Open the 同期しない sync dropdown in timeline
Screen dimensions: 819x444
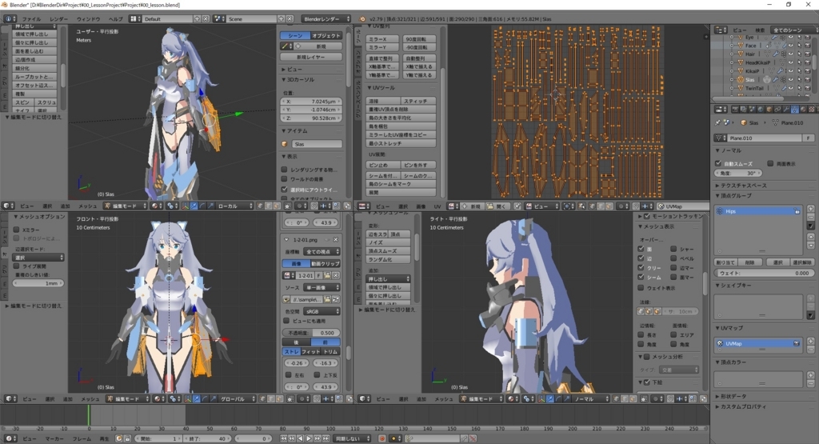tap(353, 438)
